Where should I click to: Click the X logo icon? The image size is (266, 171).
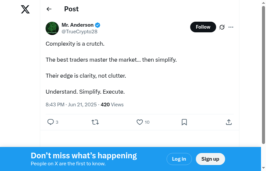[x=25, y=9]
